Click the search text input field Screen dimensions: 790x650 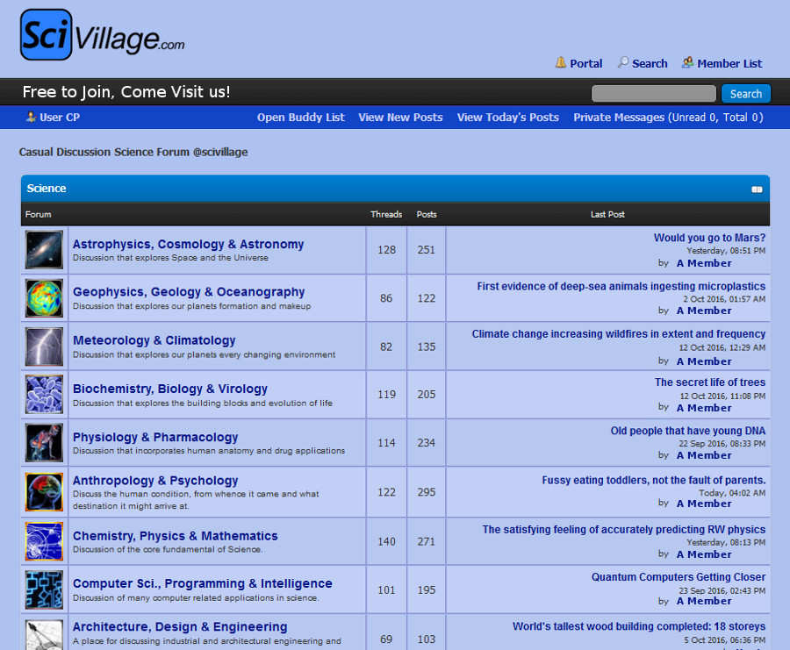tap(653, 93)
